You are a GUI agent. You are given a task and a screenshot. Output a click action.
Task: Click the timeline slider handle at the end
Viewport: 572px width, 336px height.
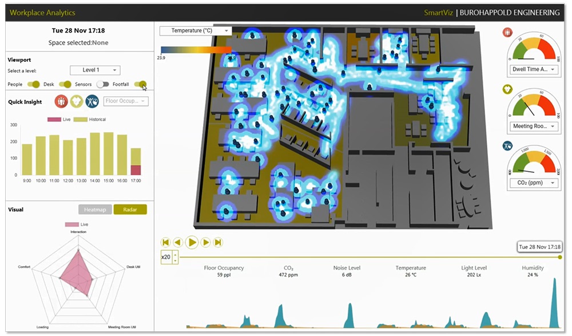[560, 258]
